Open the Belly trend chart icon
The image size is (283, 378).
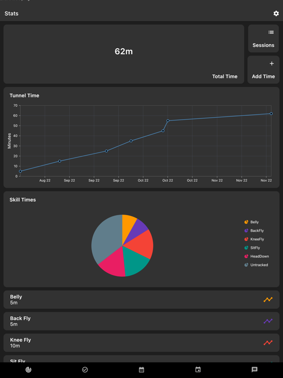click(268, 300)
